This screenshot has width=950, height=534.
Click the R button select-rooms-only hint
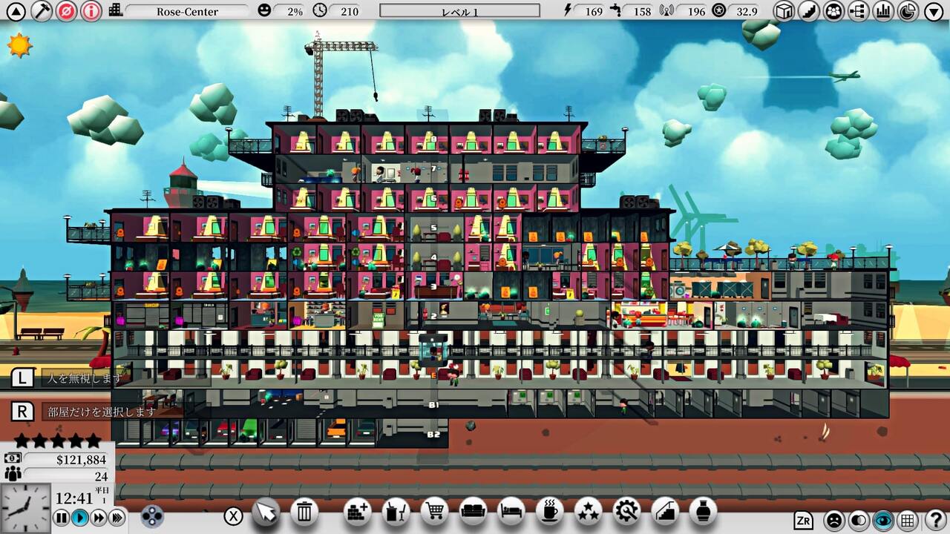pyautogui.click(x=22, y=412)
